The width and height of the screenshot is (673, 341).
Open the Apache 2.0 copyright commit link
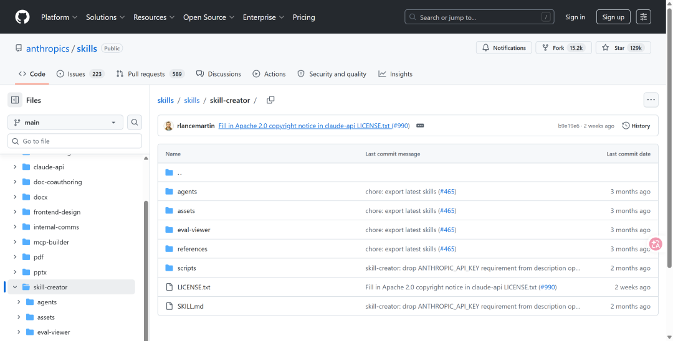tap(304, 126)
